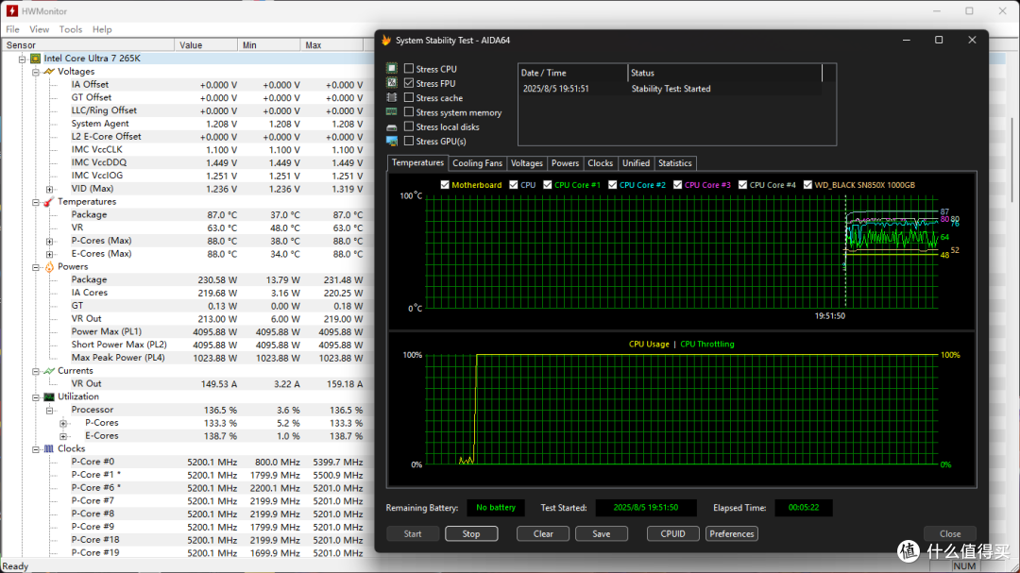Screen dimensions: 1020x573
Task: Click the Temperatures thermometer icon
Action: (x=49, y=202)
